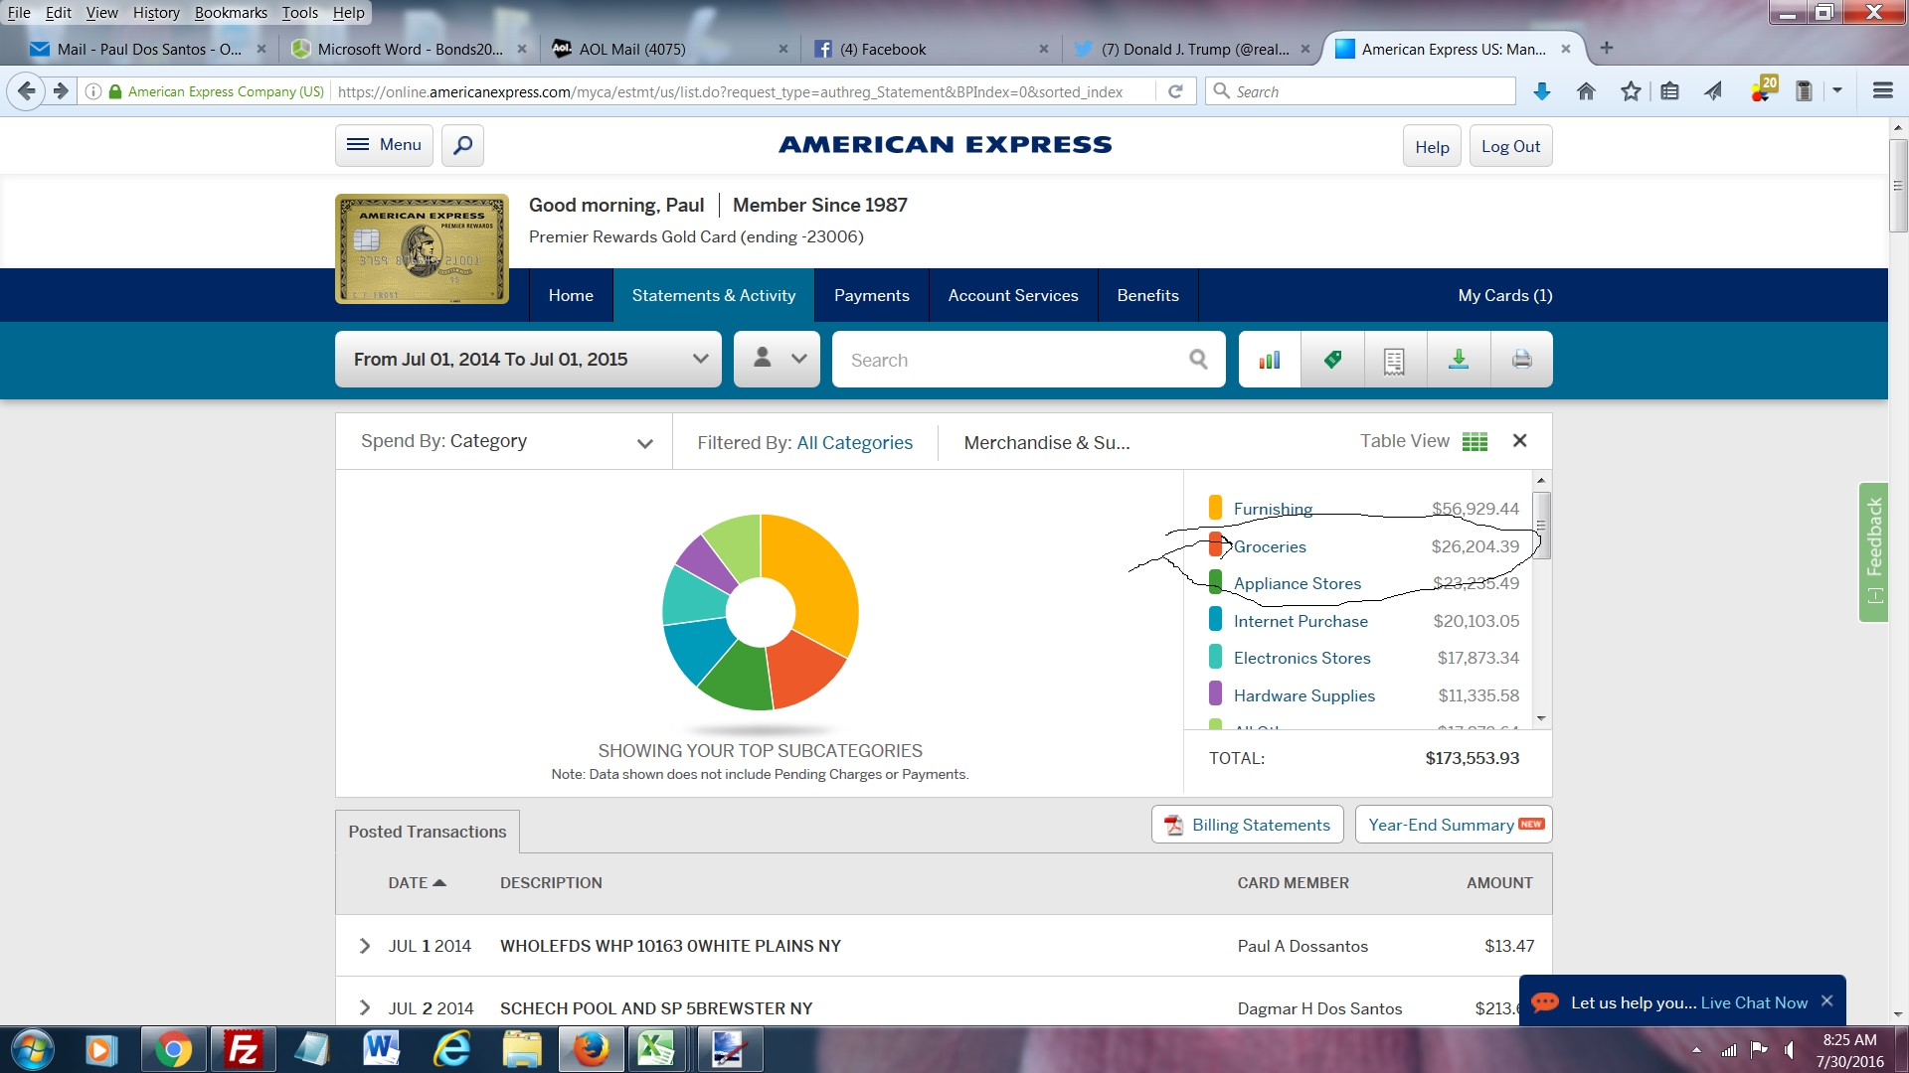1909x1073 pixels.
Task: Open the Firefox toolbar overflow arrow
Action: (x=1837, y=91)
